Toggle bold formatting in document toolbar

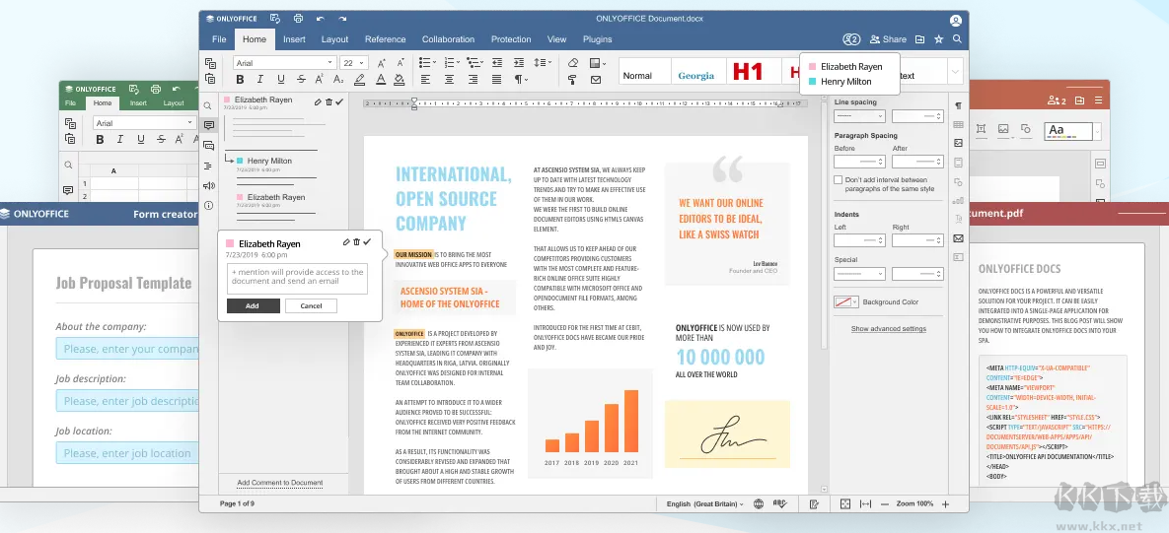point(240,80)
